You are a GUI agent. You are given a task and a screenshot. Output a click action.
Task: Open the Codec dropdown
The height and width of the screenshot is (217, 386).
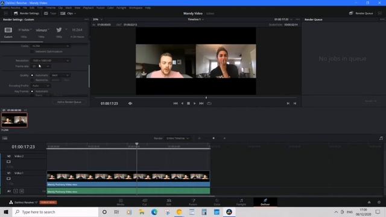coord(50,46)
